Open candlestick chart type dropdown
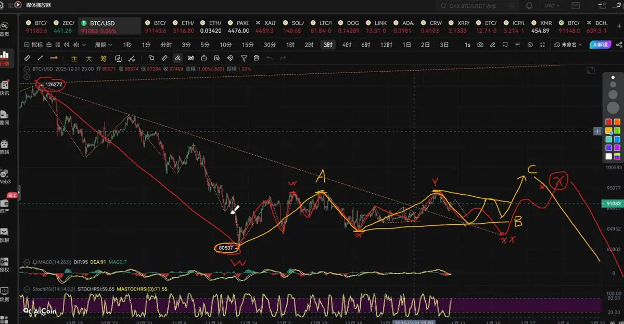 coord(80,45)
